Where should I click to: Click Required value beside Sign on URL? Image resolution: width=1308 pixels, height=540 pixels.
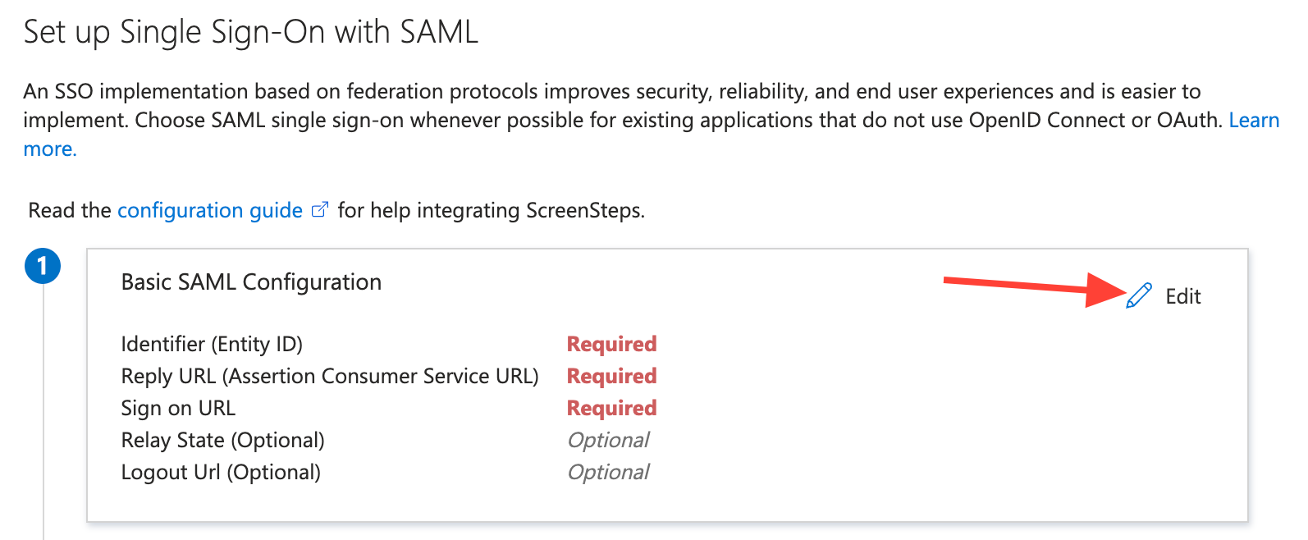[x=611, y=408]
